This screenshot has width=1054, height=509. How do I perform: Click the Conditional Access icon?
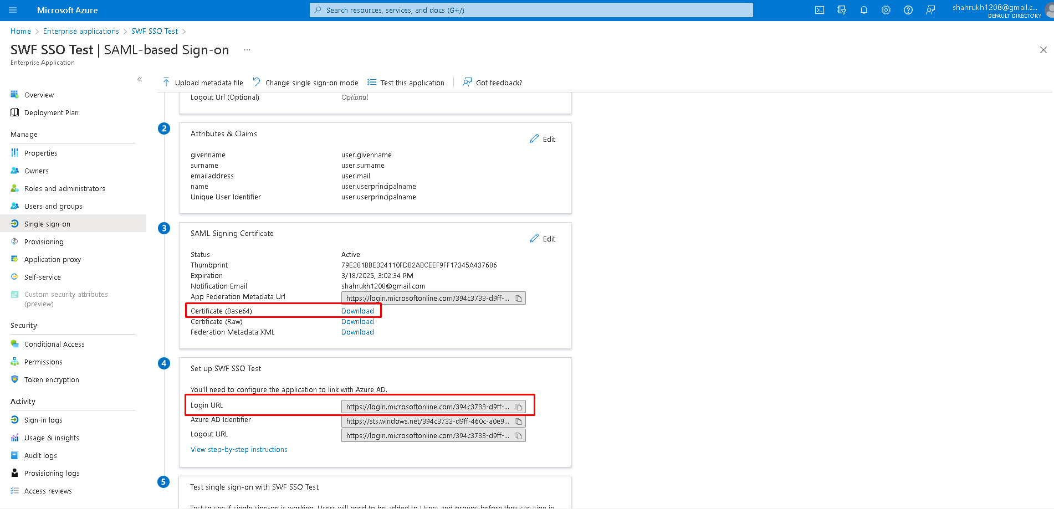click(x=15, y=344)
